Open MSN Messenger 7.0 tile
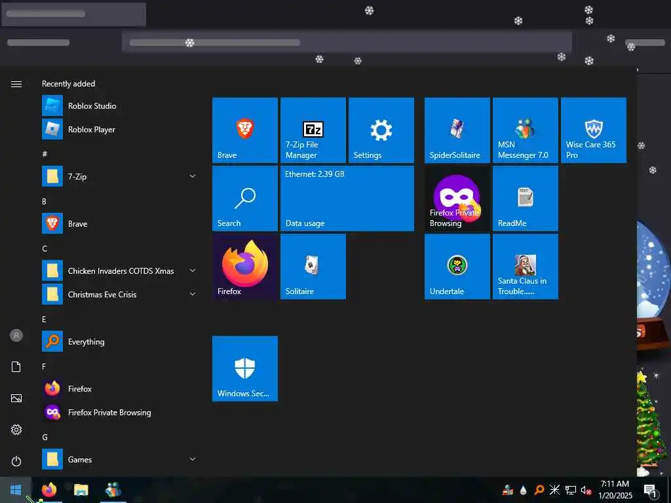671x503 pixels. [525, 130]
